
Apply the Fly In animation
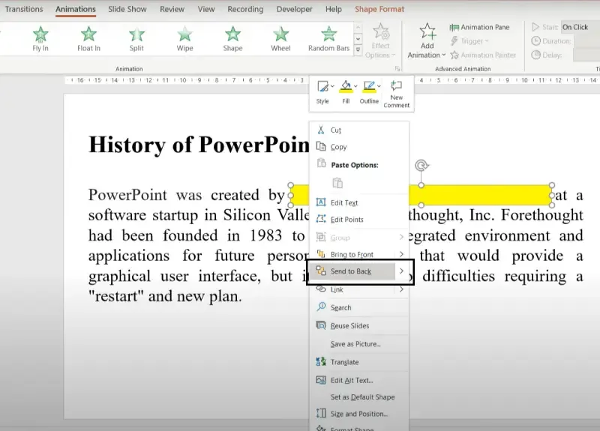(x=40, y=39)
